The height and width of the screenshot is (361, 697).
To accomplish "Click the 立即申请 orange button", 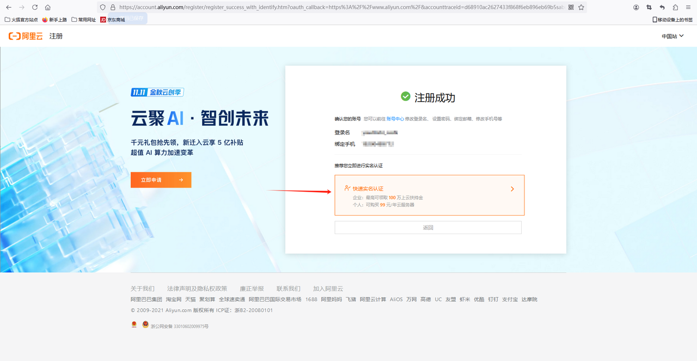I will (161, 180).
